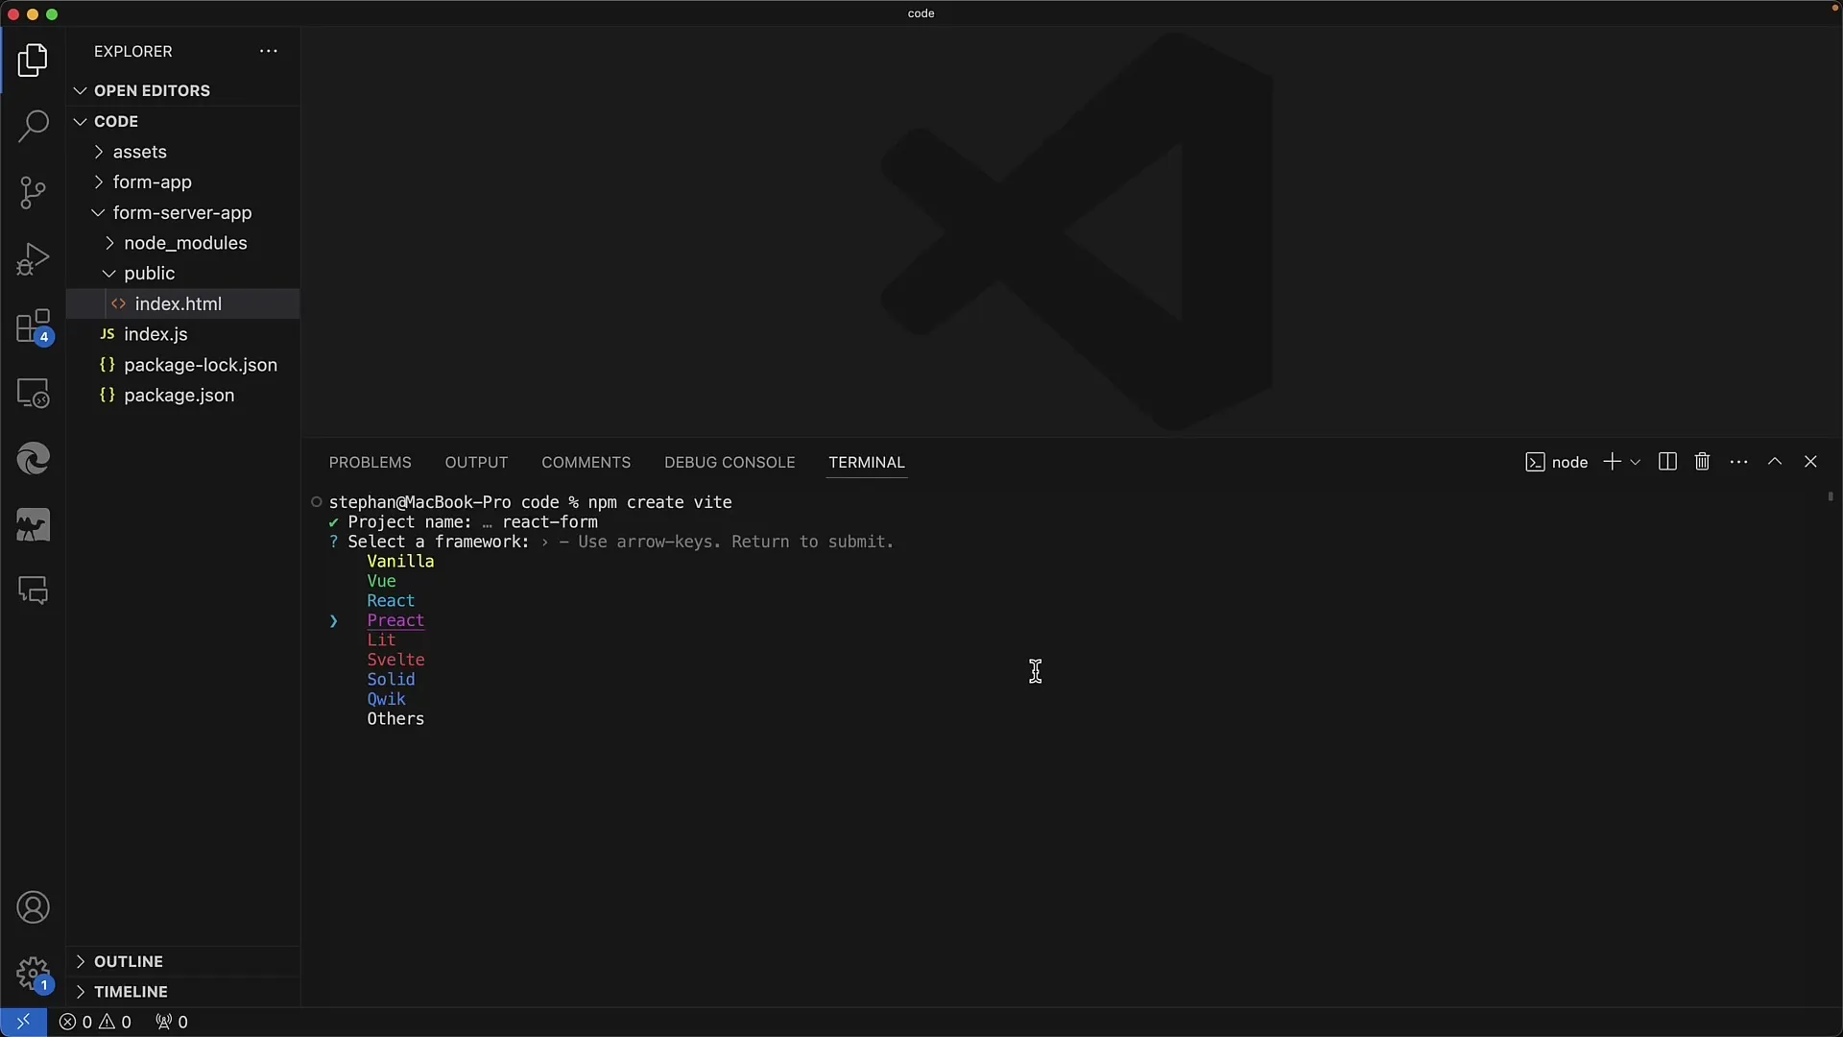1843x1037 pixels.
Task: Open the Search view
Action: pos(33,126)
